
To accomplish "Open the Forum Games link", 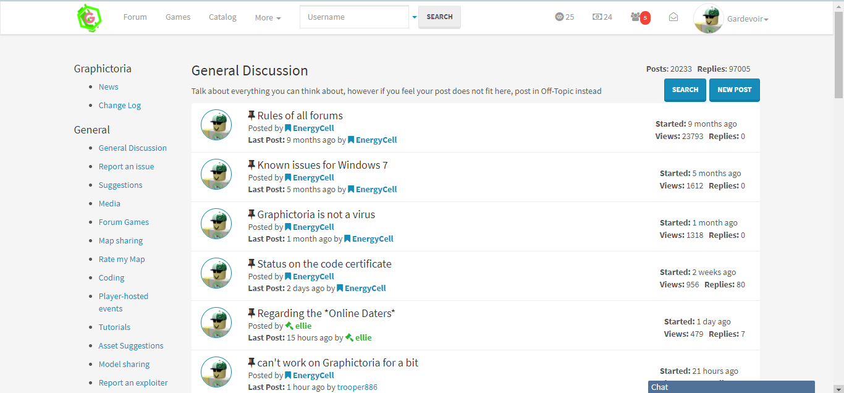I will (124, 222).
